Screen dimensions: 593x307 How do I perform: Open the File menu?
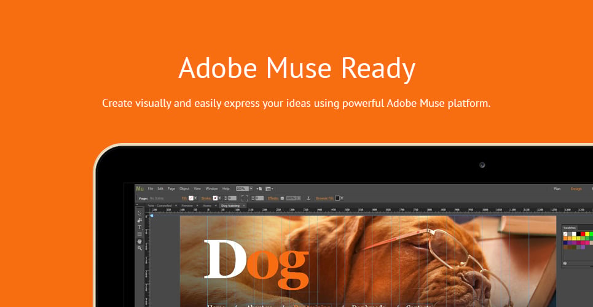[151, 188]
